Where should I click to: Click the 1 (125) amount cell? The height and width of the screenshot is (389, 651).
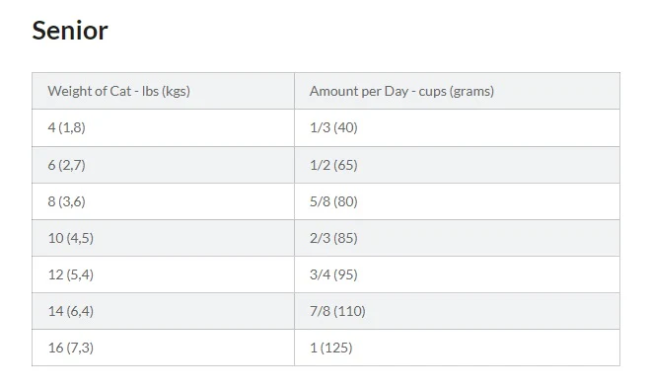tap(457, 348)
